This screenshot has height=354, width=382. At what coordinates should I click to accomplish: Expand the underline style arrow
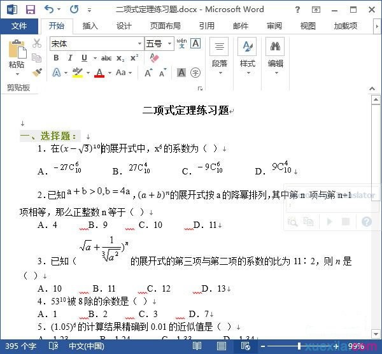(95, 58)
